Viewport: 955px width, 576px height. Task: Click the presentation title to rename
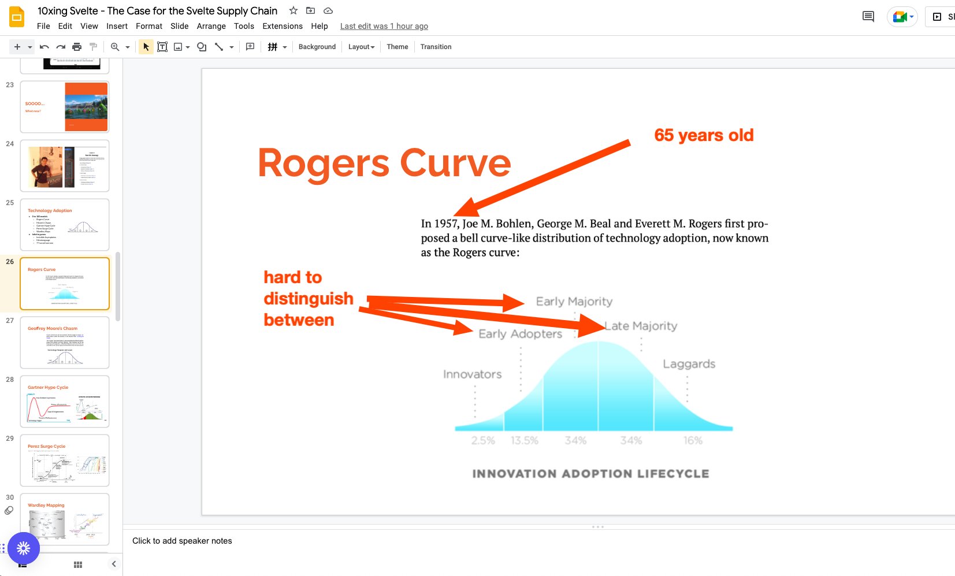[157, 10]
